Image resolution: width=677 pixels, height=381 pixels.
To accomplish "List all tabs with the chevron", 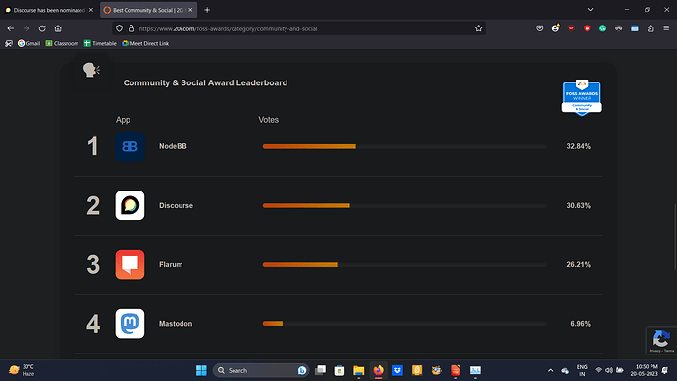I will tap(590, 10).
